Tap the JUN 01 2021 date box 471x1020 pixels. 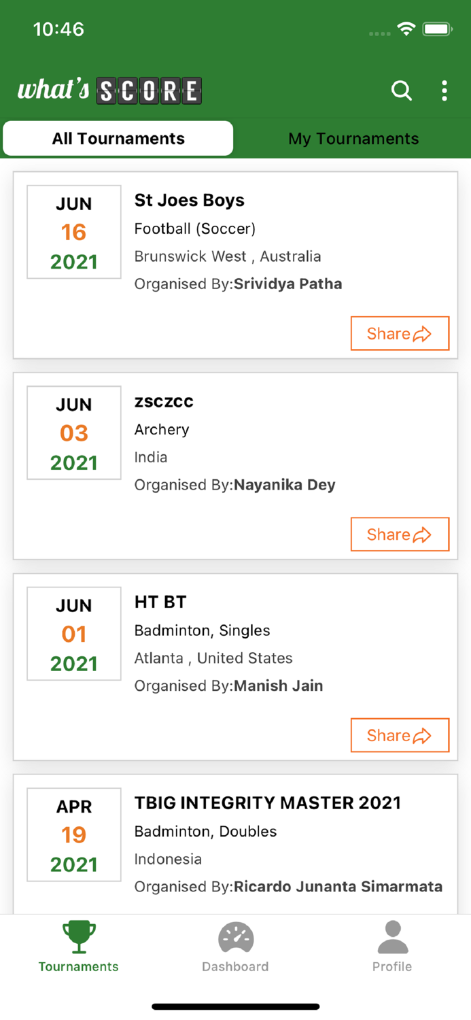click(74, 634)
